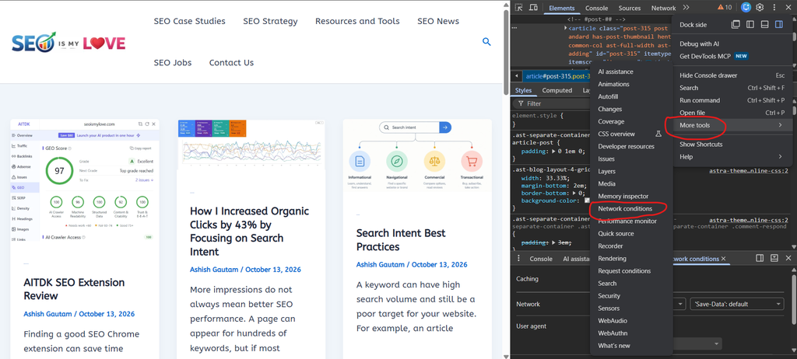Open the AITDK SEO Extension Review post

74,289
